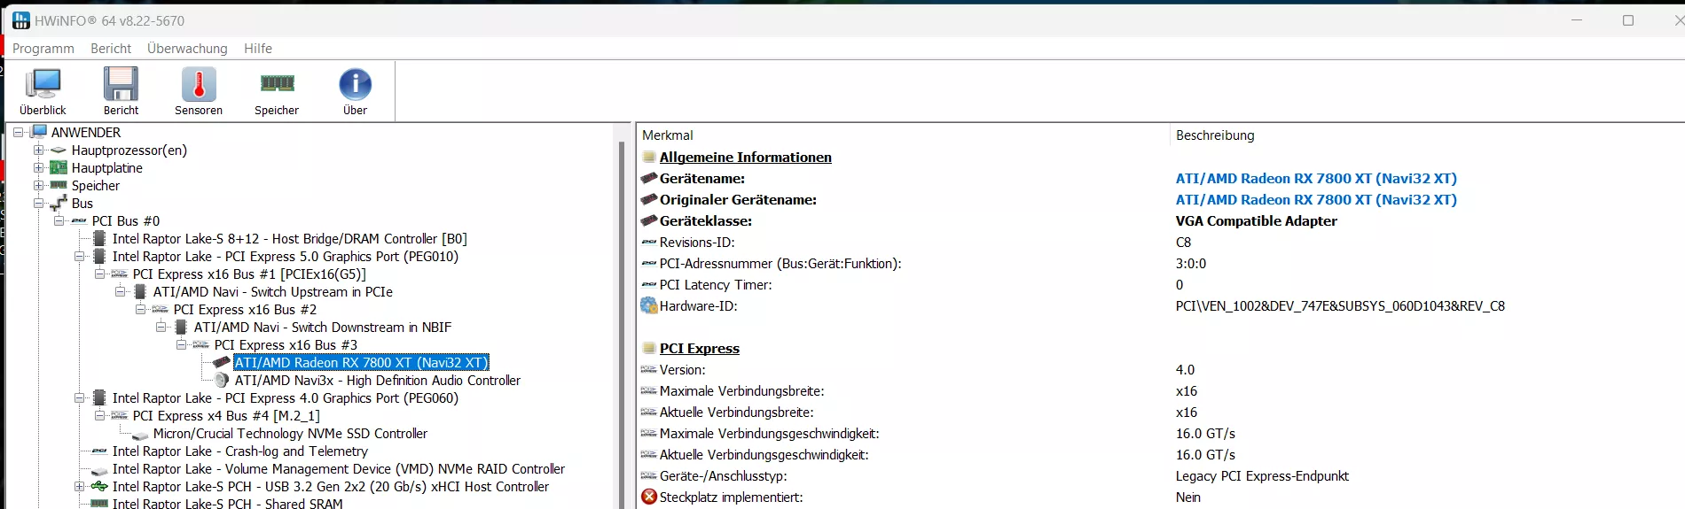Click the Hauptprozessor(en) CPU icon

point(59,150)
